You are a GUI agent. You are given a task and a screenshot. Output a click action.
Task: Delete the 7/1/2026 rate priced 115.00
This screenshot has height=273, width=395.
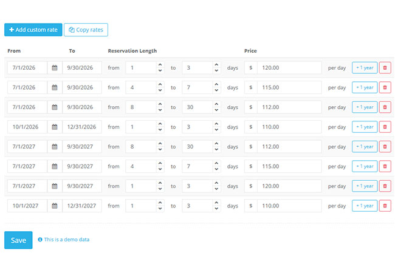[x=385, y=87]
